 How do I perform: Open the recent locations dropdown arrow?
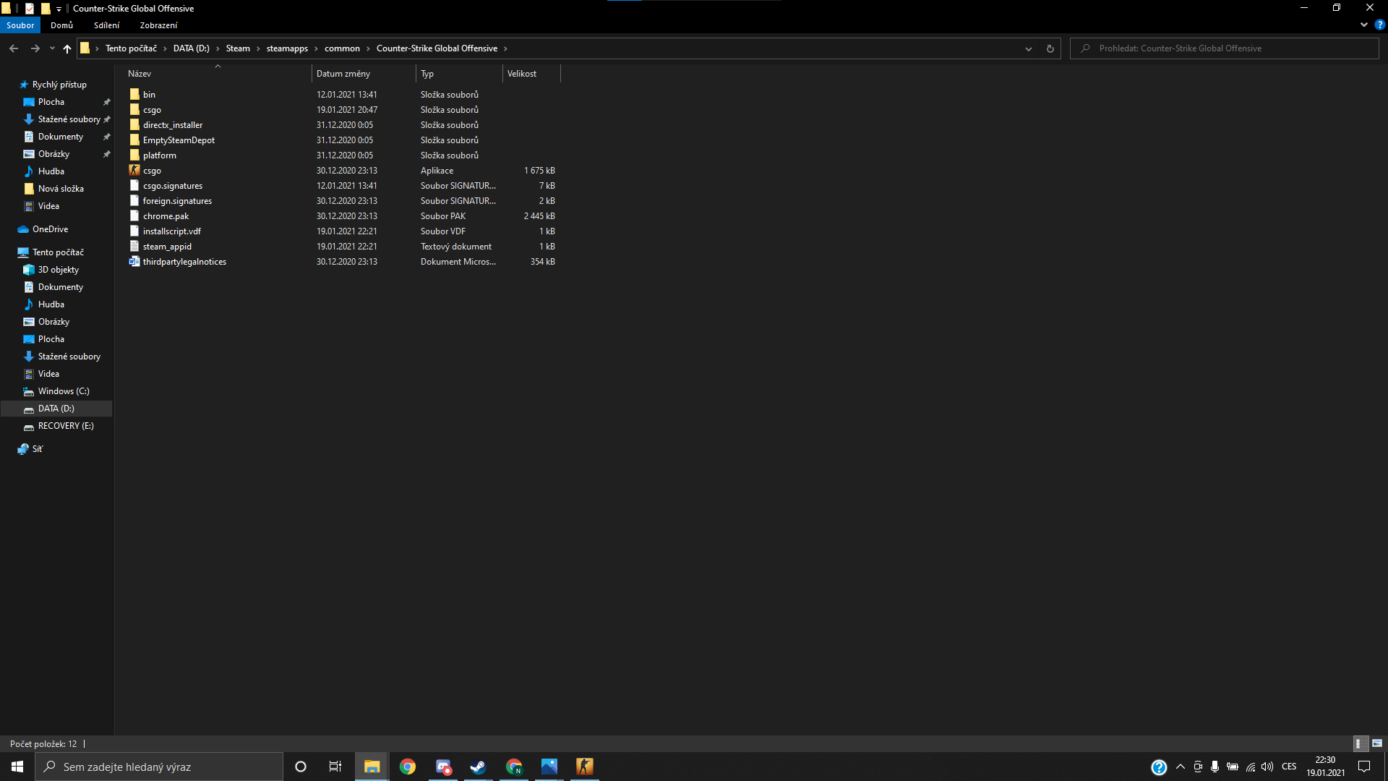tap(52, 48)
